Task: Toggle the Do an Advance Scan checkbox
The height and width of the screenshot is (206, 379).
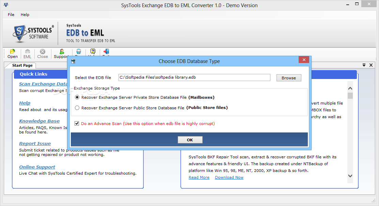Action: (77, 124)
